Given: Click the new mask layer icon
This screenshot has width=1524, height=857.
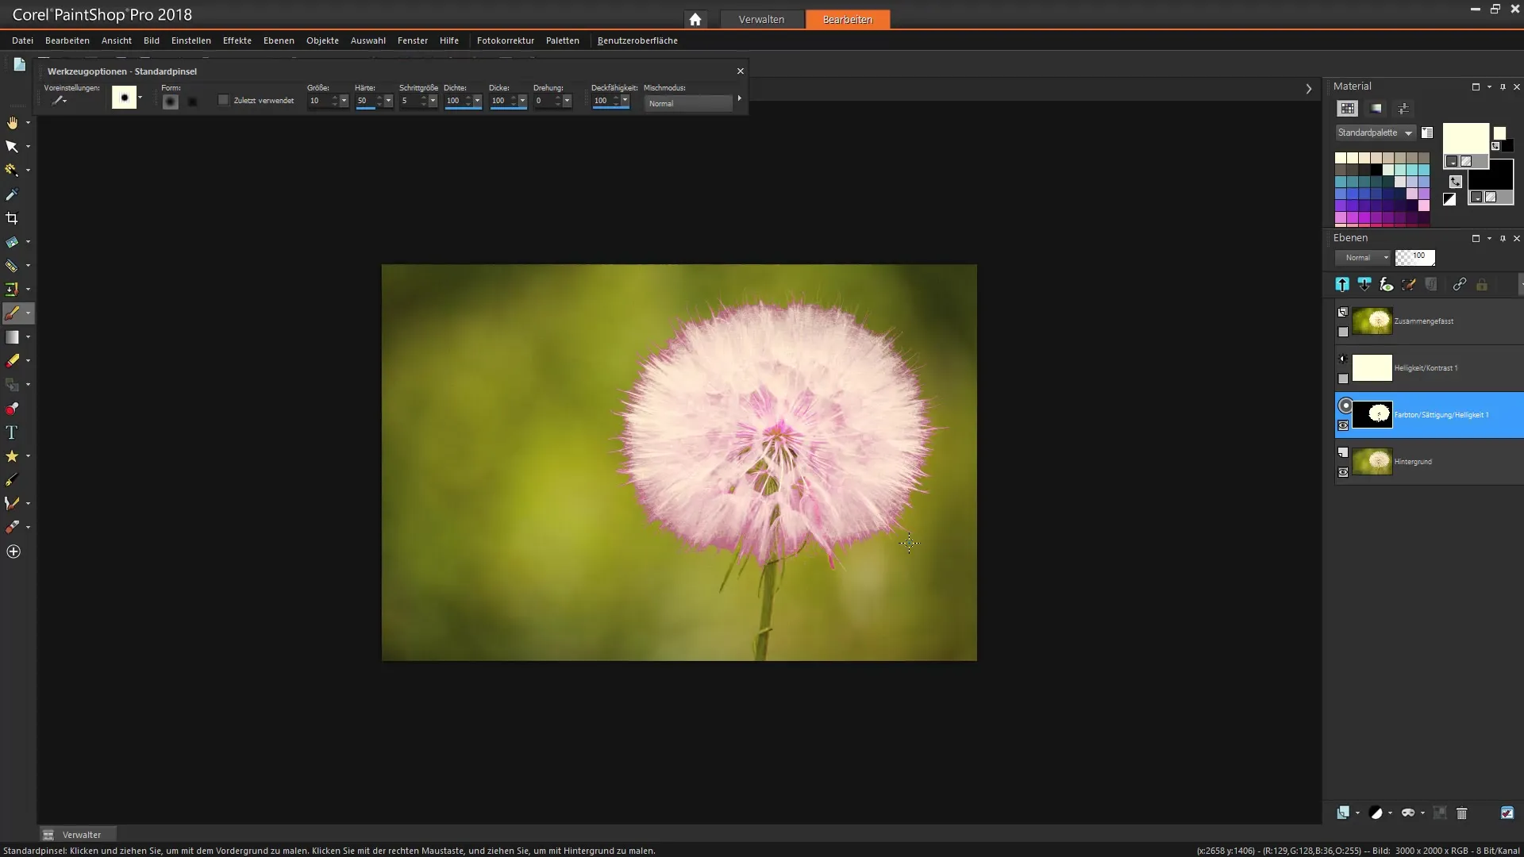Looking at the screenshot, I should (1408, 813).
